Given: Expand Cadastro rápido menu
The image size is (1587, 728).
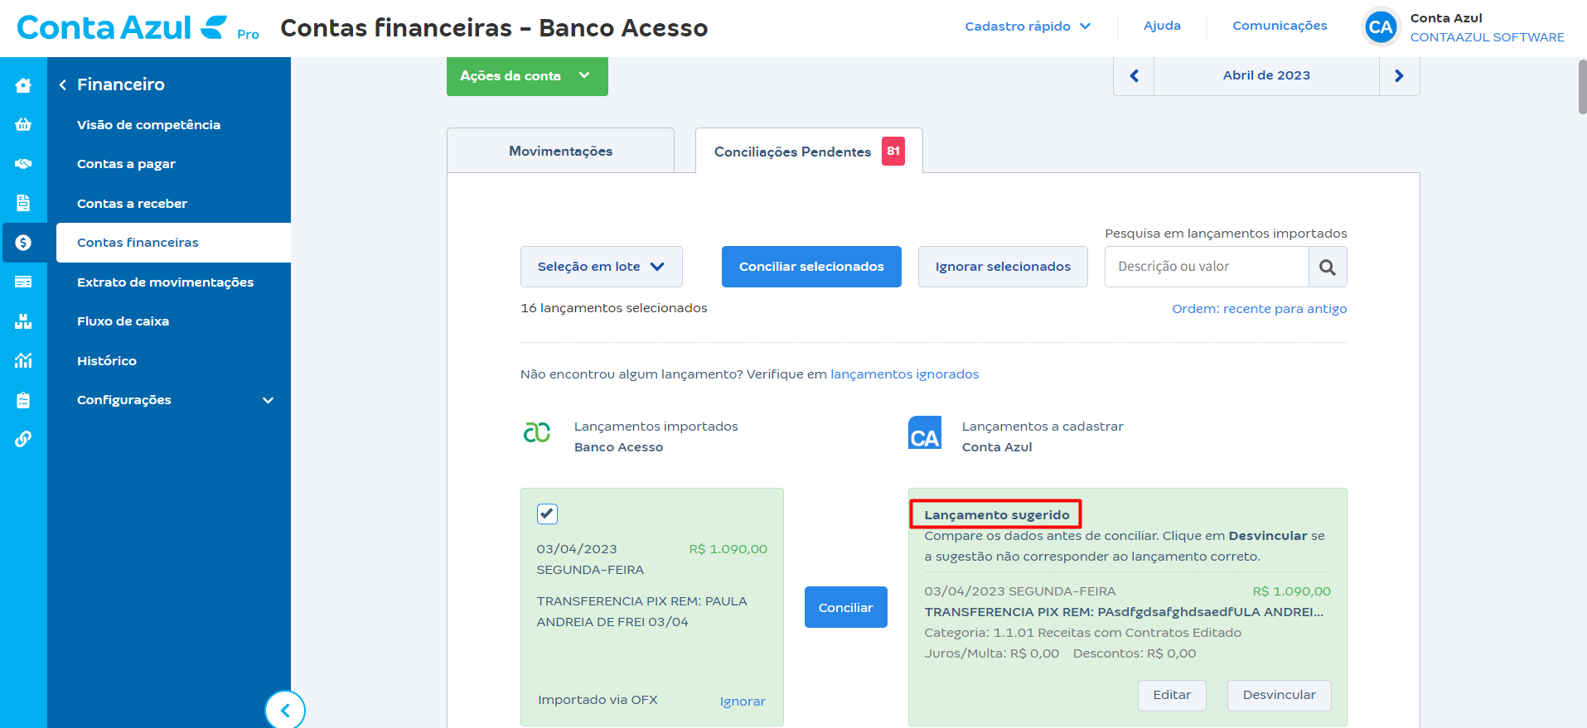Looking at the screenshot, I should (x=1028, y=27).
